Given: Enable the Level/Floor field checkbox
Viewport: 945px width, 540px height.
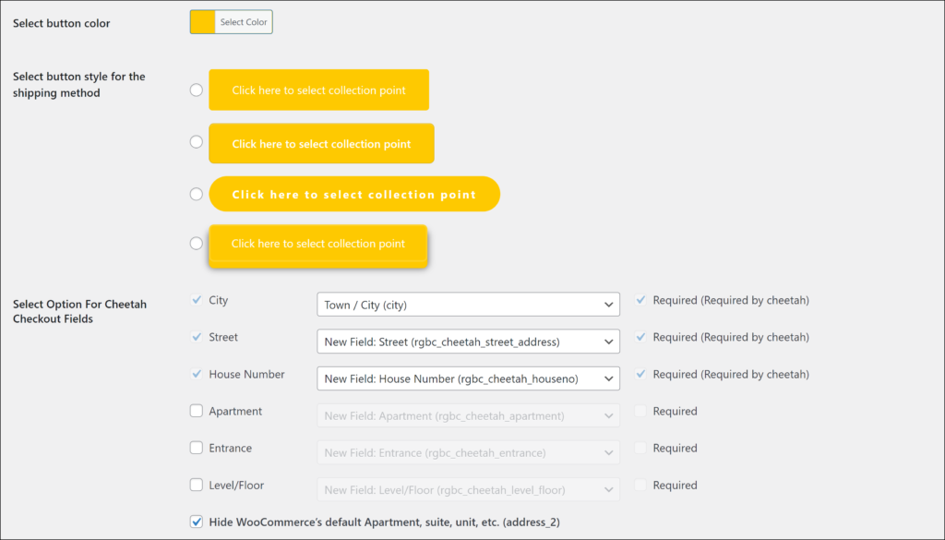Looking at the screenshot, I should pos(196,485).
